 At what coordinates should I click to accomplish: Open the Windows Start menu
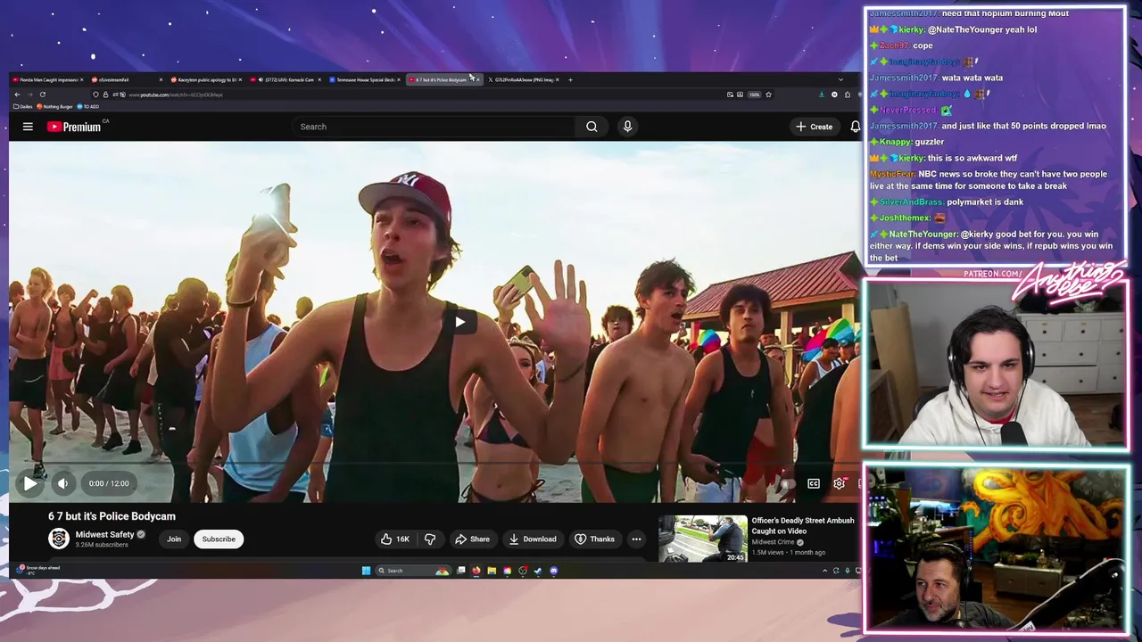tap(366, 571)
